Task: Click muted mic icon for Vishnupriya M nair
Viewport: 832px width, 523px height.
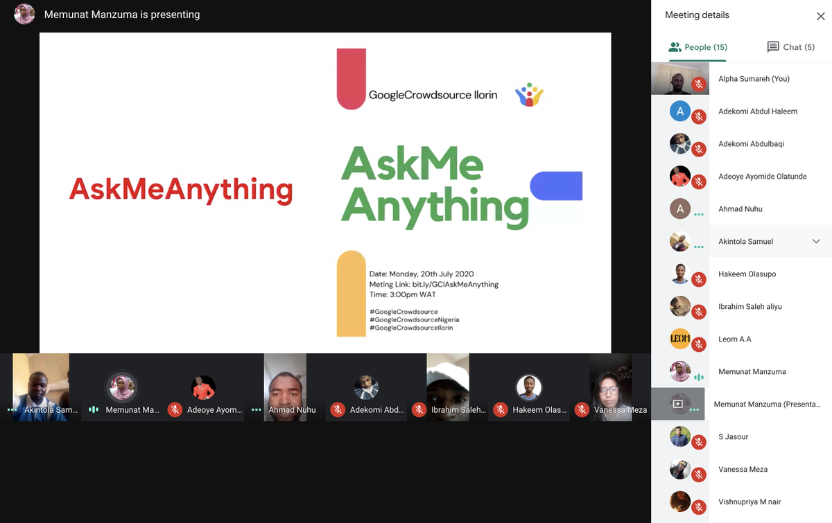Action: (699, 508)
